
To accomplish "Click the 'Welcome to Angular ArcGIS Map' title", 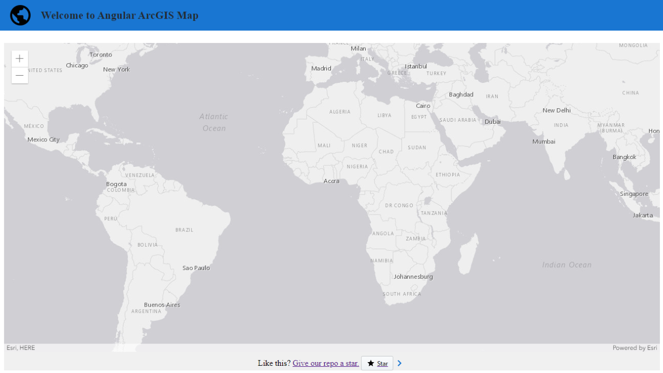I will click(x=120, y=16).
